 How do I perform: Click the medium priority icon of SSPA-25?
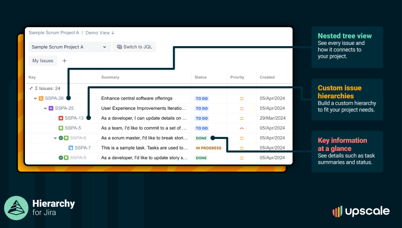(242, 108)
